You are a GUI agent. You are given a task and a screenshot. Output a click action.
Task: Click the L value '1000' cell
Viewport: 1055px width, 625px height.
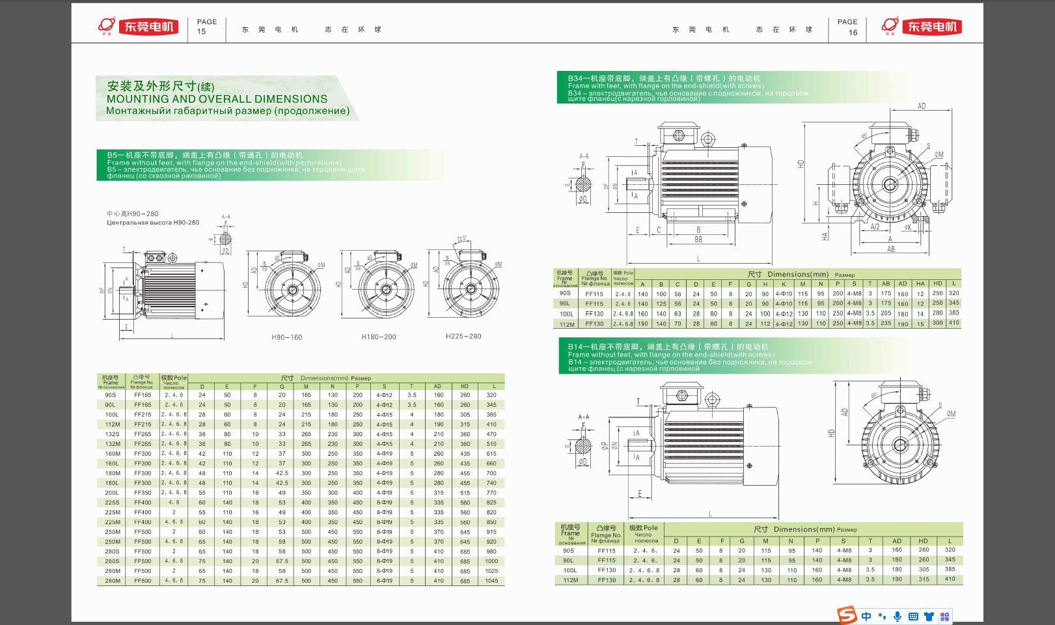(x=491, y=561)
